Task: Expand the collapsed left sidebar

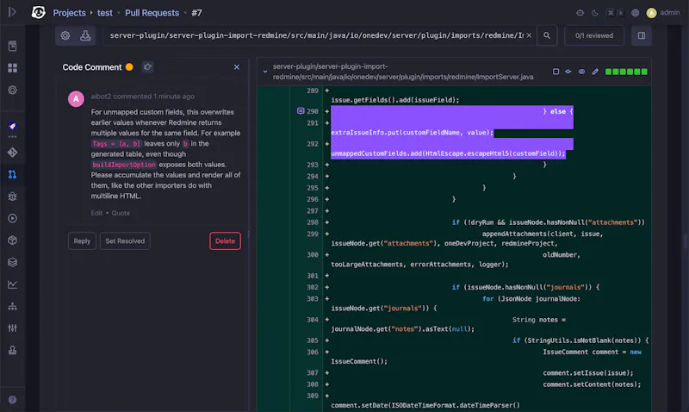Action: 12,12
